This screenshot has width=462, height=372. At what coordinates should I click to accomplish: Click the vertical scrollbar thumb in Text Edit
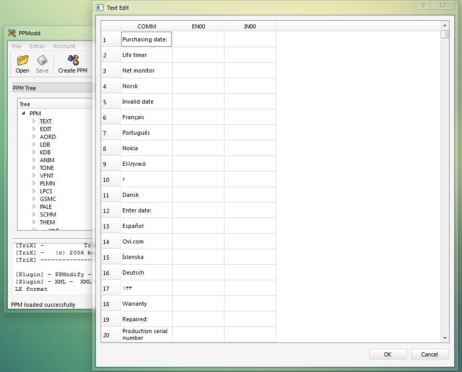click(444, 34)
